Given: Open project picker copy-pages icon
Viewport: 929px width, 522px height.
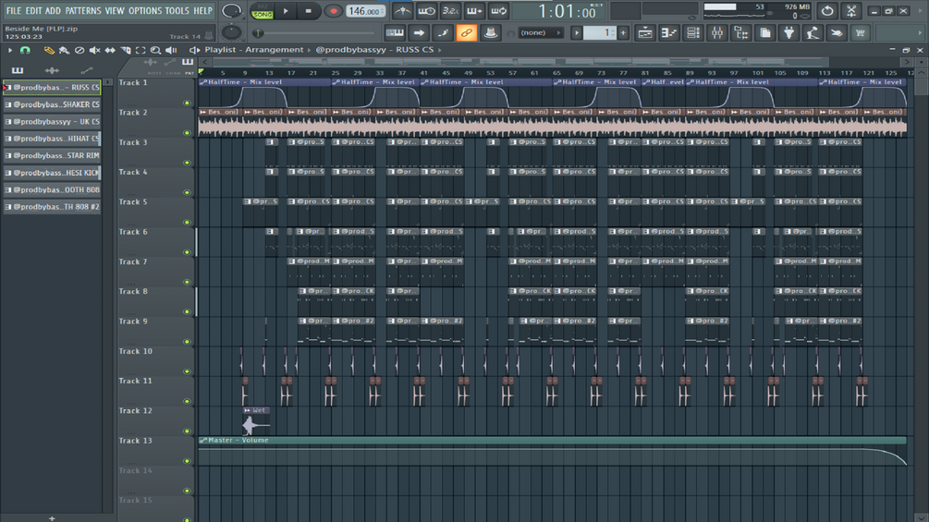Looking at the screenshot, I should click(764, 32).
